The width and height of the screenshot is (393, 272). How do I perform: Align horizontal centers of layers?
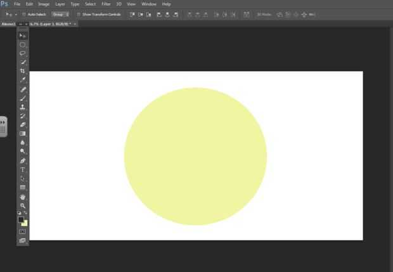click(x=167, y=15)
